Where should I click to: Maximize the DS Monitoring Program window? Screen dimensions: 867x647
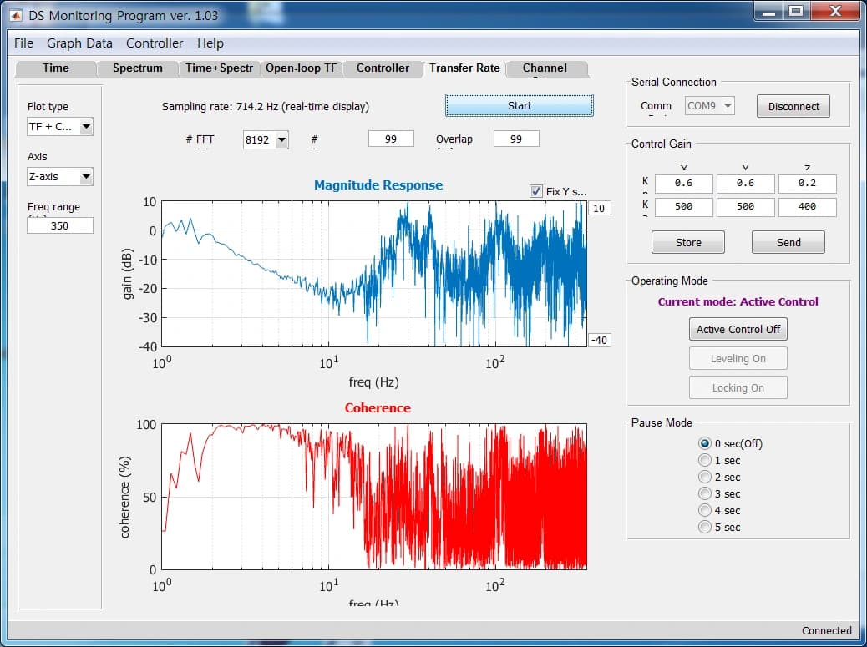tap(796, 12)
